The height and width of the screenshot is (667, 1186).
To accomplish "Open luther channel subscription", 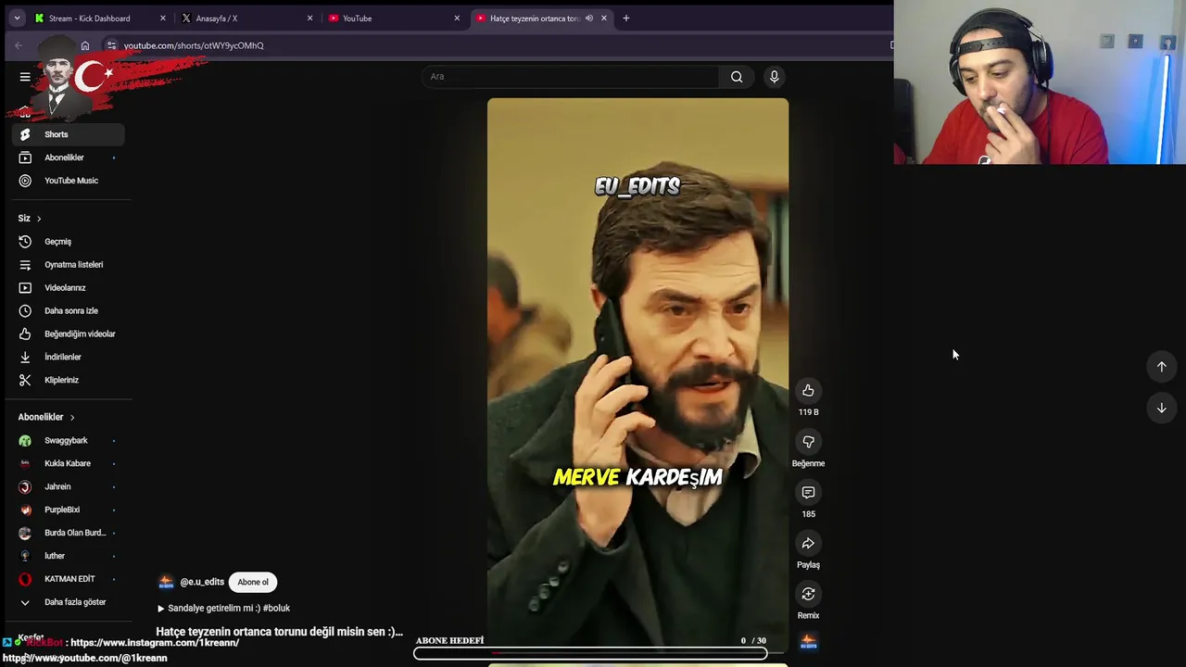I will (x=69, y=556).
